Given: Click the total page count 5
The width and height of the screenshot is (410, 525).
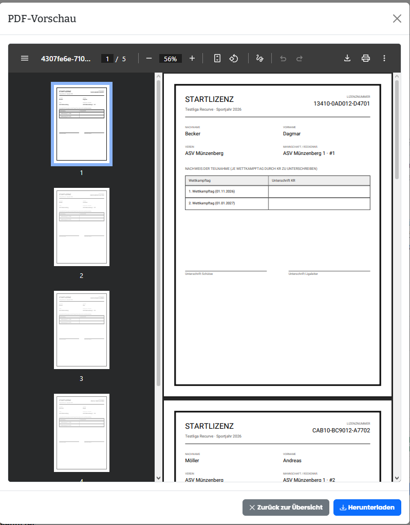Looking at the screenshot, I should (124, 59).
